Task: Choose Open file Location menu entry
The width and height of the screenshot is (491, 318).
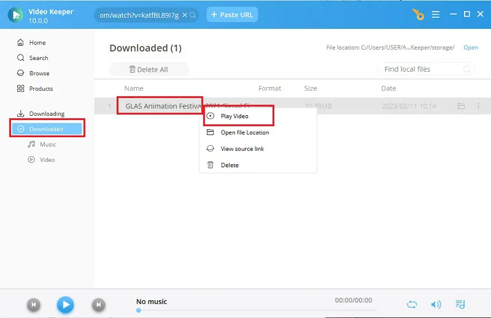Action: (244, 132)
